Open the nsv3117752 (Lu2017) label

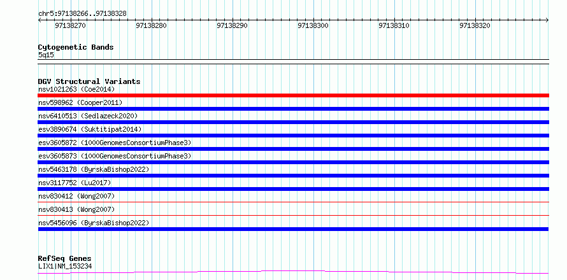pyautogui.click(x=75, y=183)
